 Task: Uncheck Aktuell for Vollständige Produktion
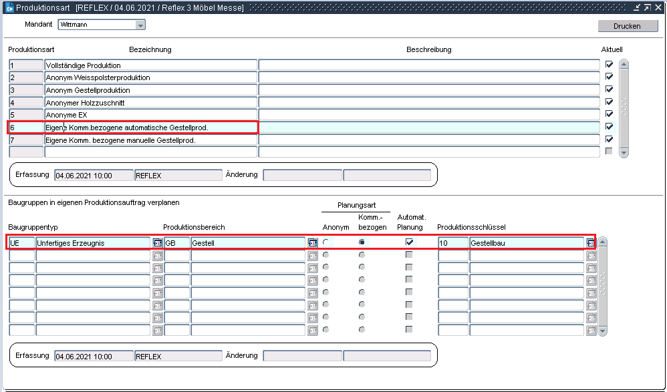click(x=608, y=65)
